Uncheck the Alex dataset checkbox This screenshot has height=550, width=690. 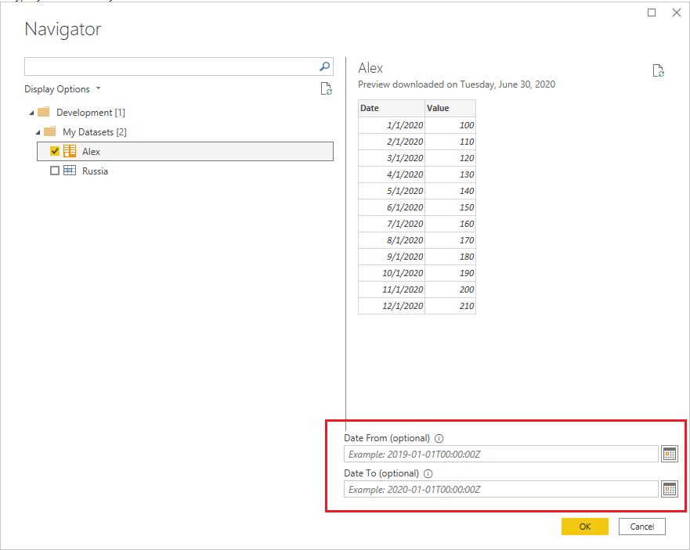tap(55, 151)
